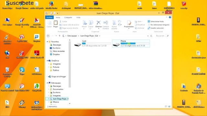Screen dimensions: 207x116
Task: Click the '2 elementos' status text
Action: pos(52,107)
